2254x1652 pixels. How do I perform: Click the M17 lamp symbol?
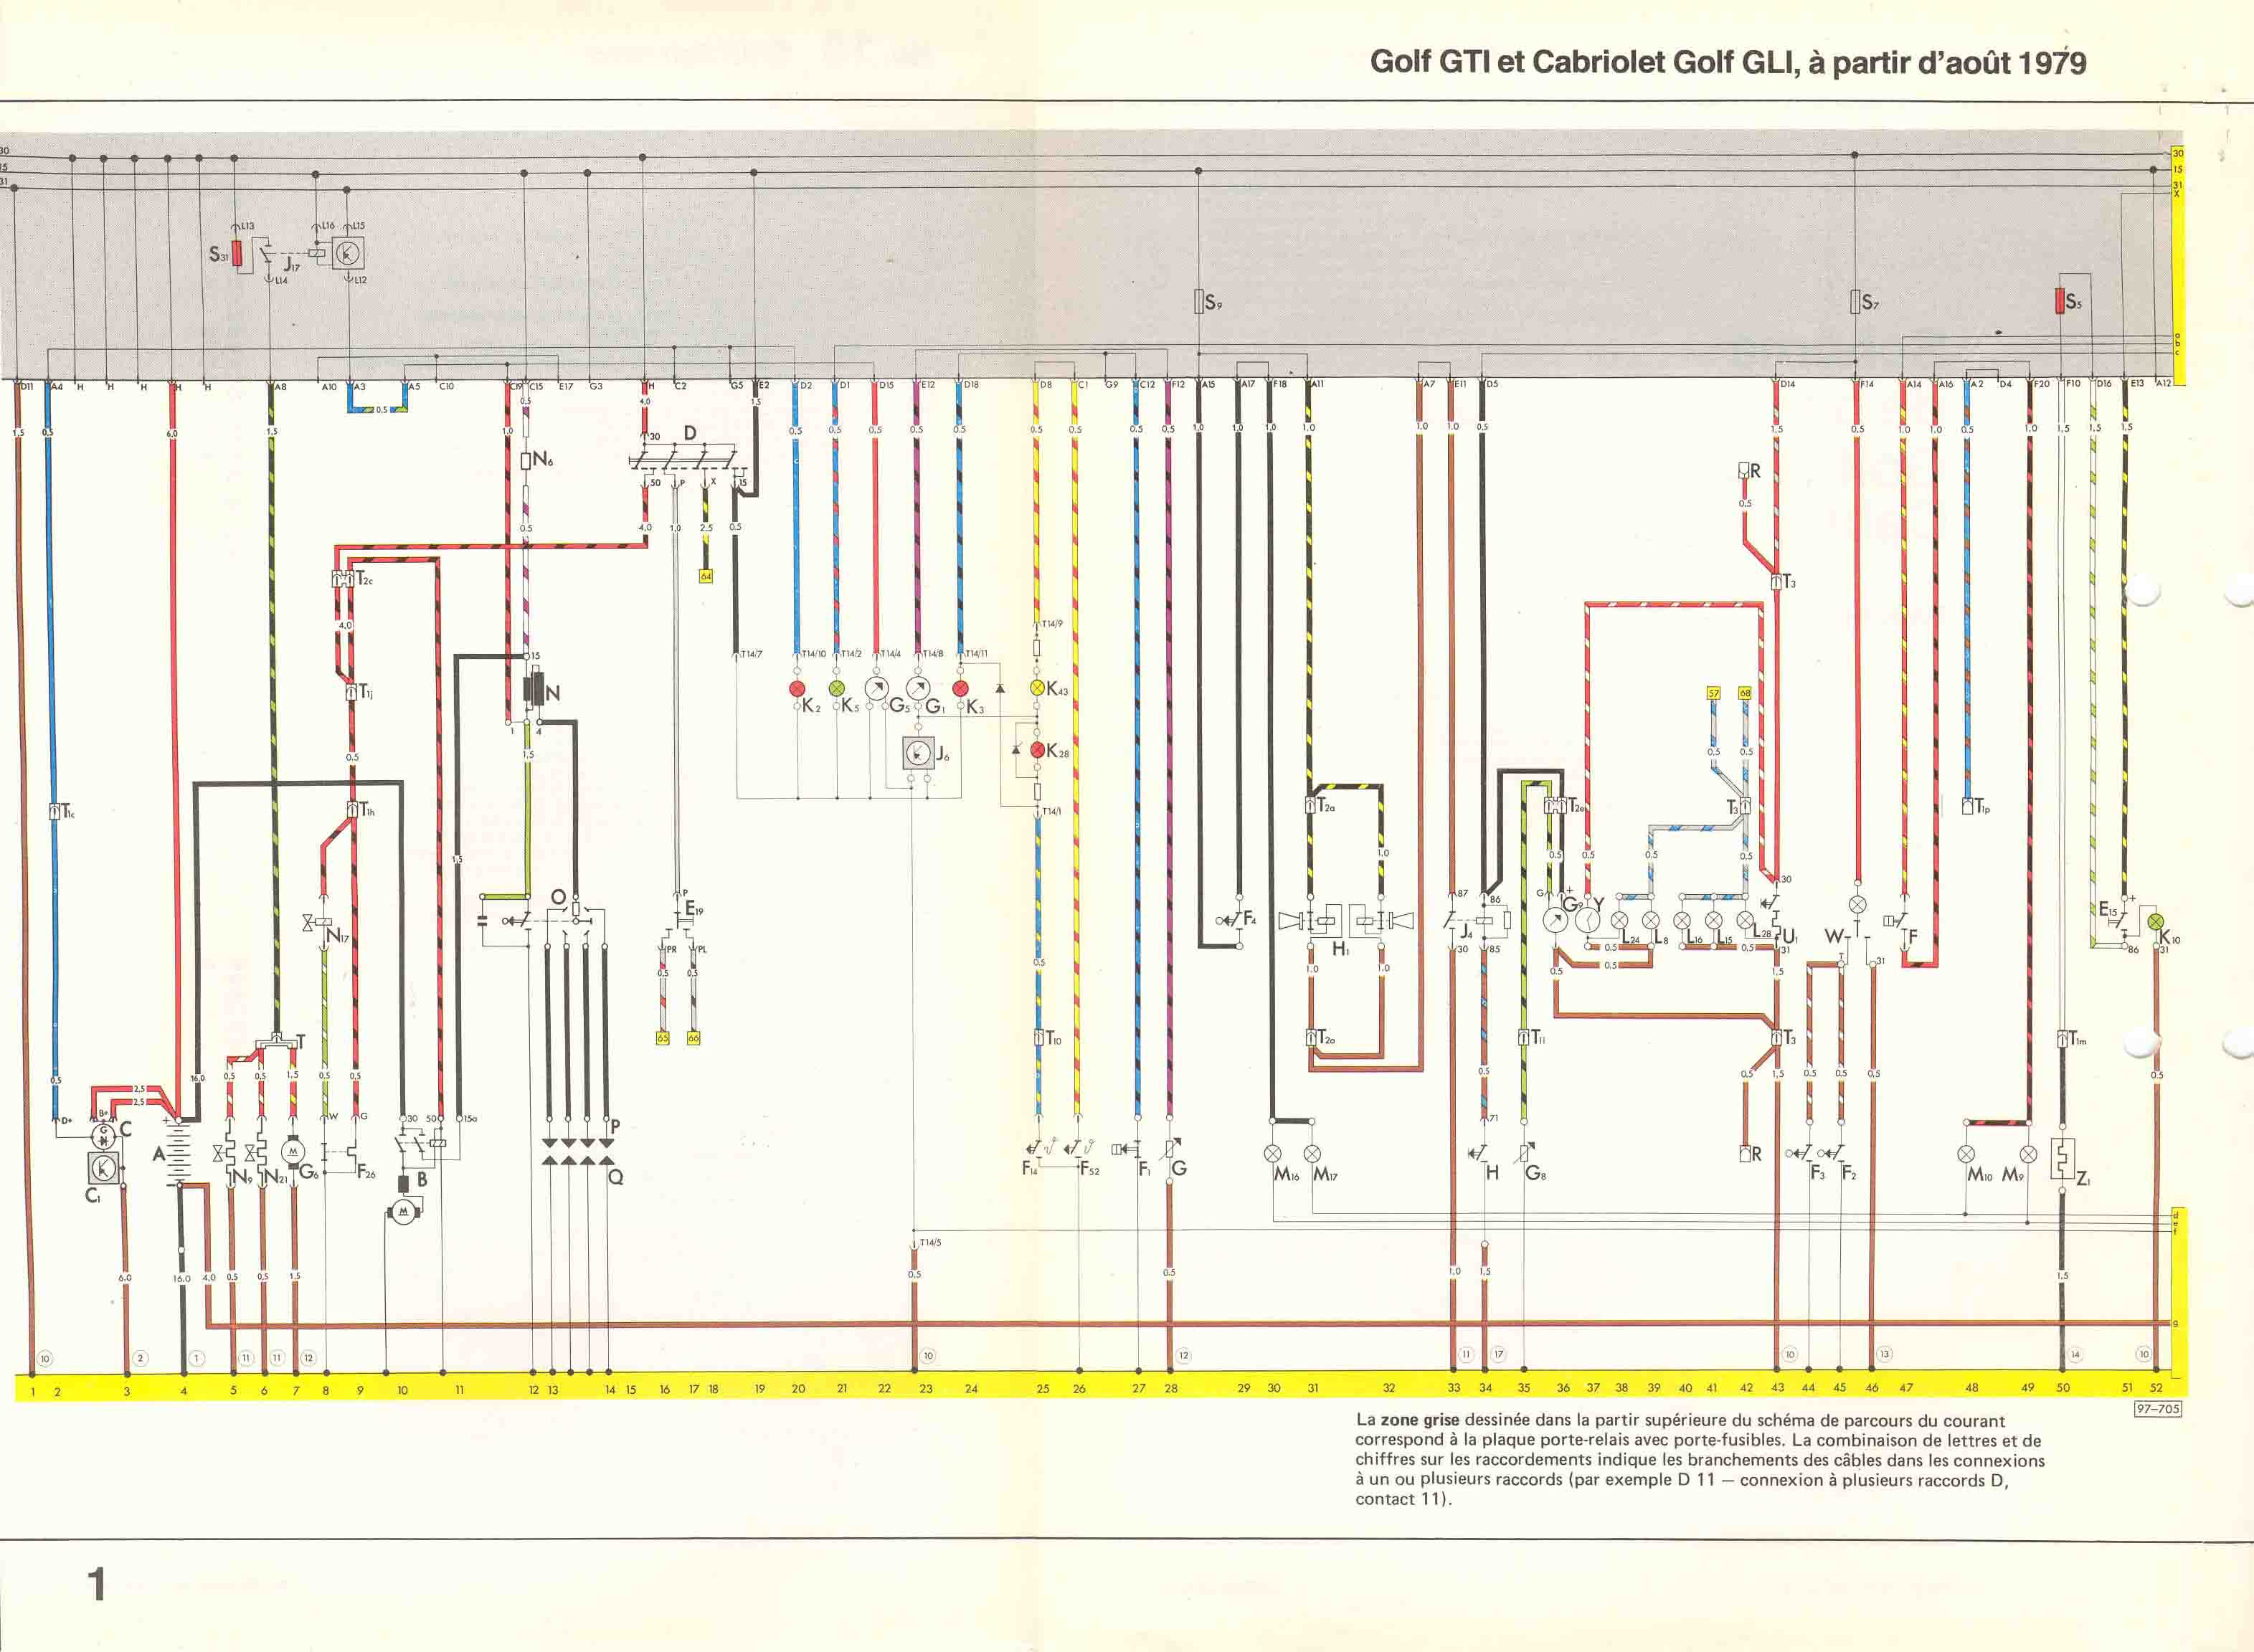(1312, 1154)
